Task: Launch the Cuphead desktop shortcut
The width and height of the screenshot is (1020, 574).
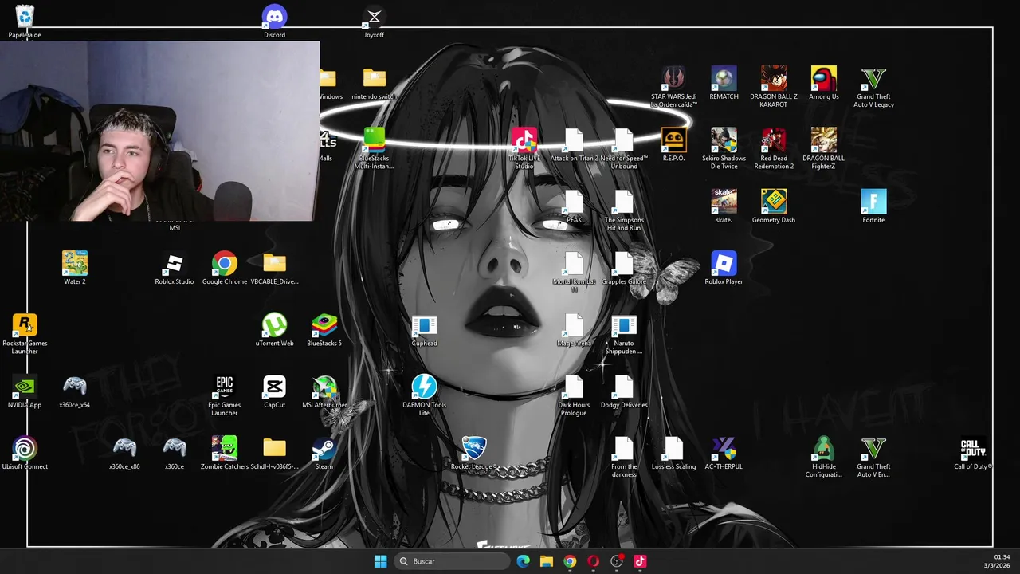Action: (424, 331)
